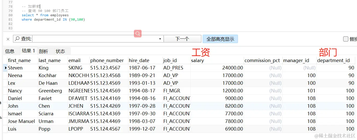Select the salary cell 7800.00
The image size is (357, 140).
point(217,121)
